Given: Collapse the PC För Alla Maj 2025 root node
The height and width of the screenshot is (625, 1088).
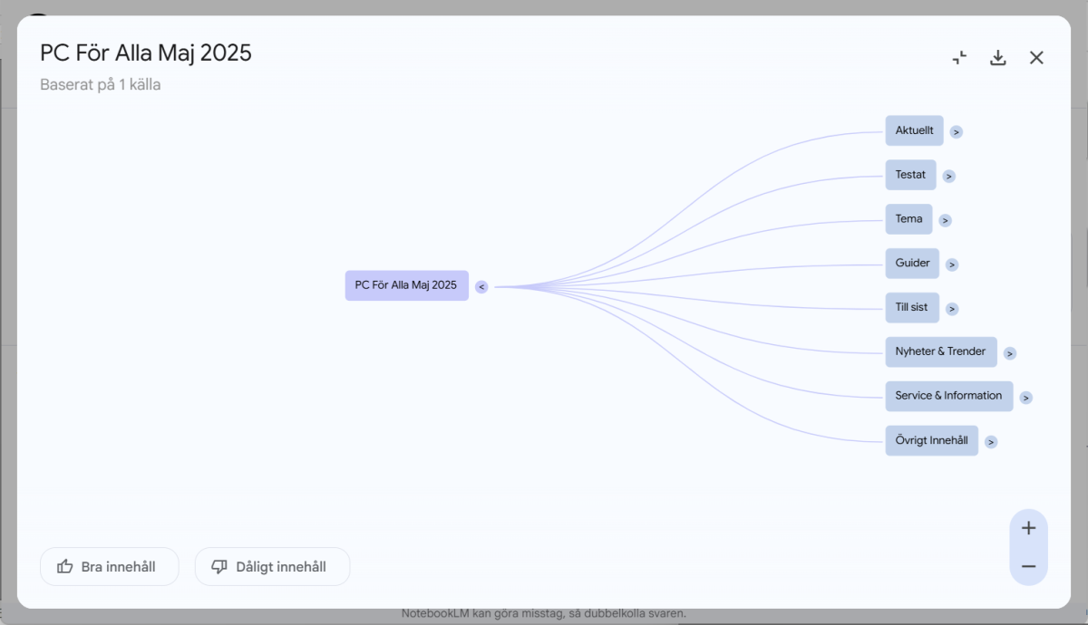Looking at the screenshot, I should [x=481, y=287].
